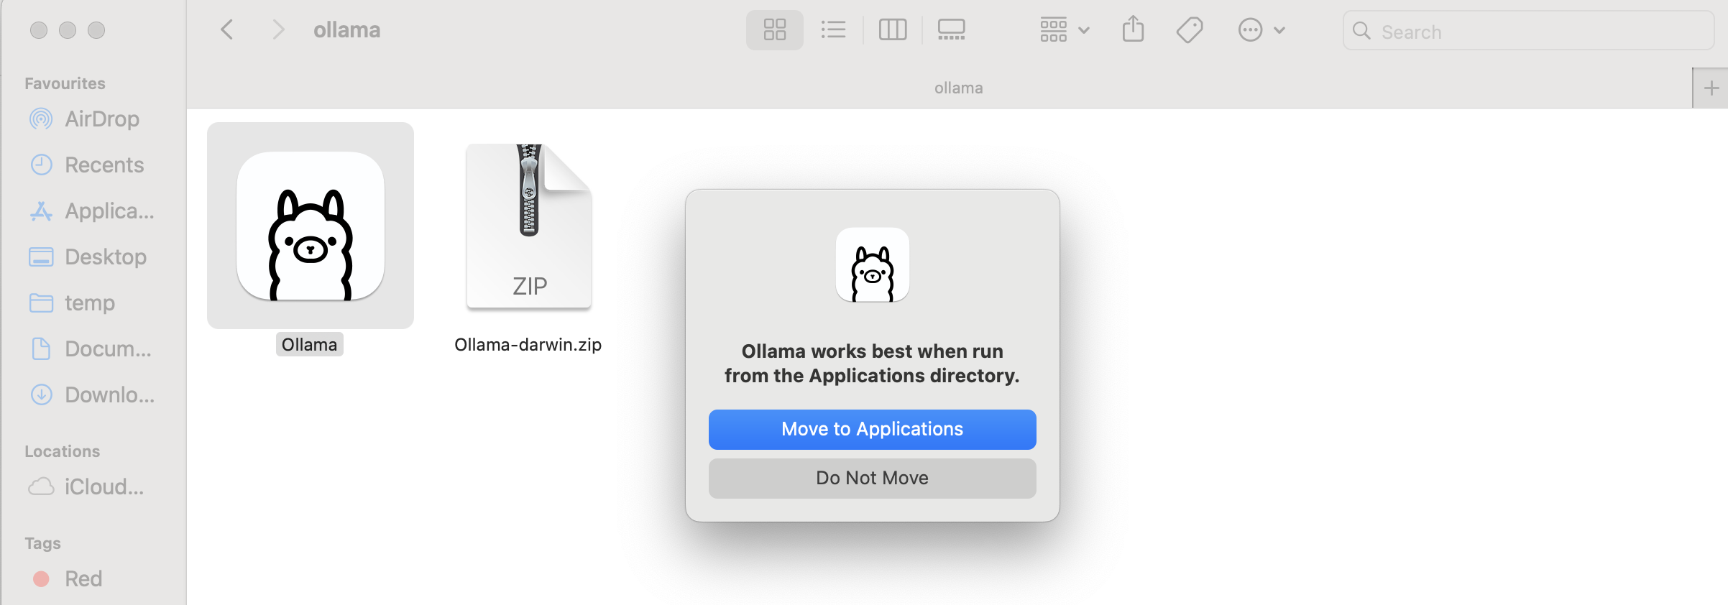1728x605 pixels.
Task: Select the Ollama app icon
Action: [x=310, y=226]
